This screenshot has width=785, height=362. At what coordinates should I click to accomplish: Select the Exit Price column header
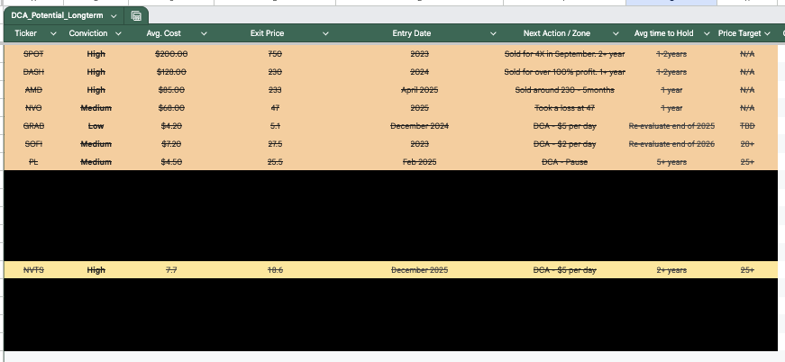pos(267,33)
